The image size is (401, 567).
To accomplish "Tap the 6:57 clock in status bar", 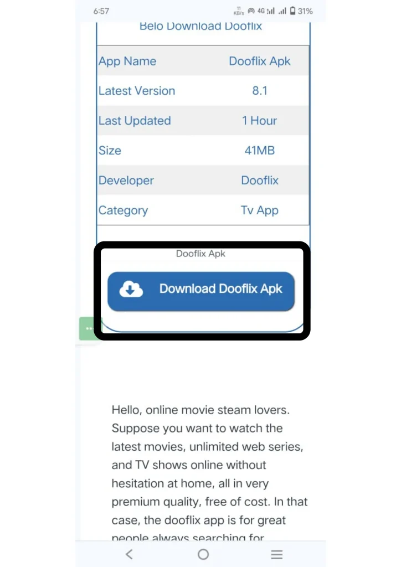I will [101, 11].
